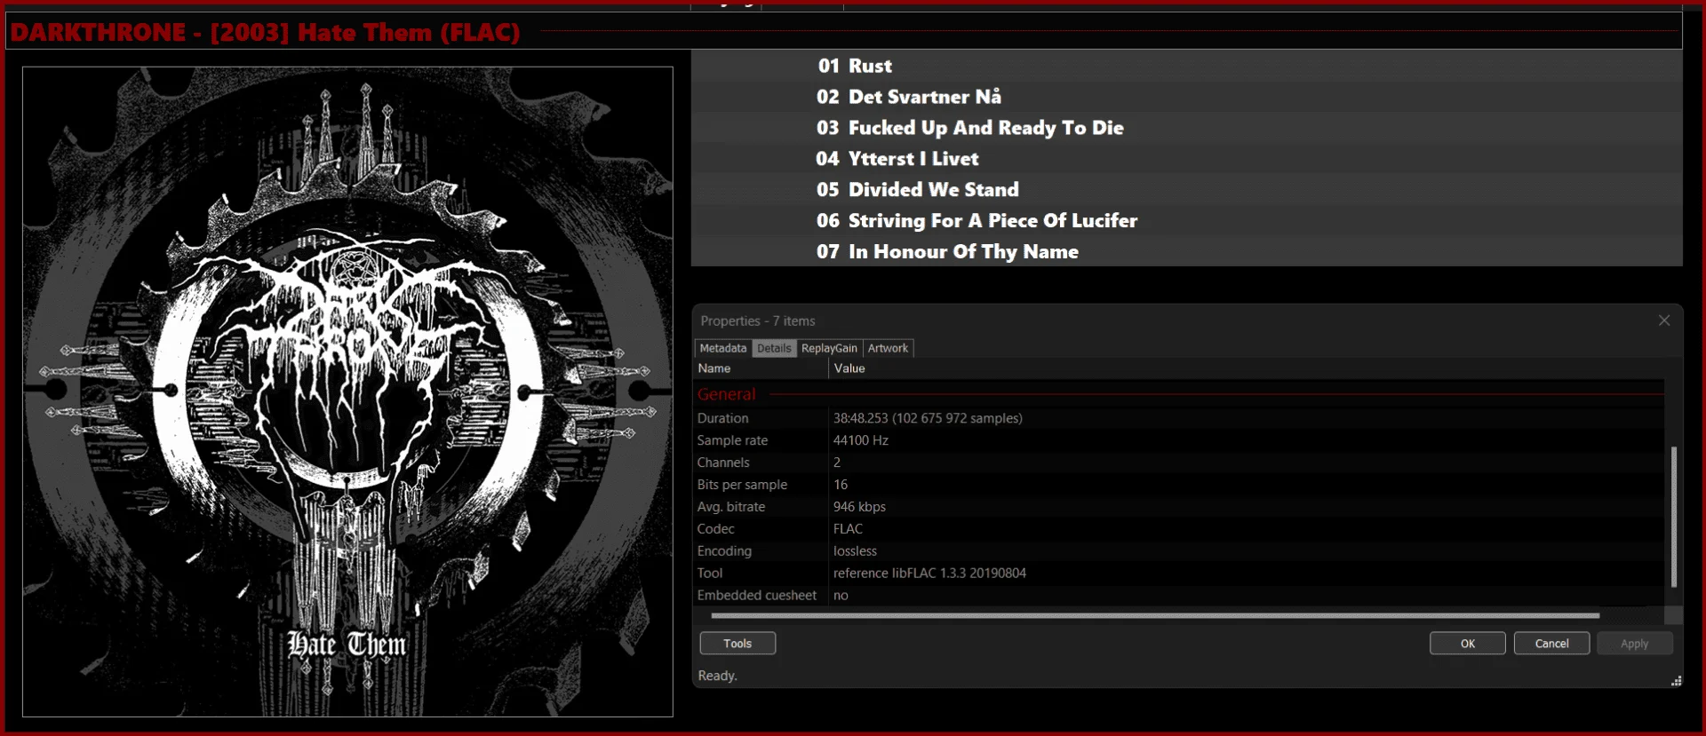Switch to the Metadata tab
This screenshot has height=736, width=1706.
[x=722, y=348]
